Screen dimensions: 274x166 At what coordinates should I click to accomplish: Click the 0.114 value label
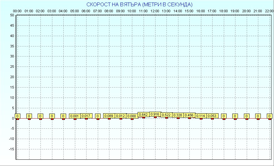[x=201, y=116]
